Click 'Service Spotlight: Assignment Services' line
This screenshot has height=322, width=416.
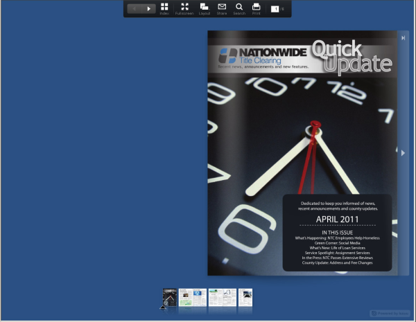(338, 253)
